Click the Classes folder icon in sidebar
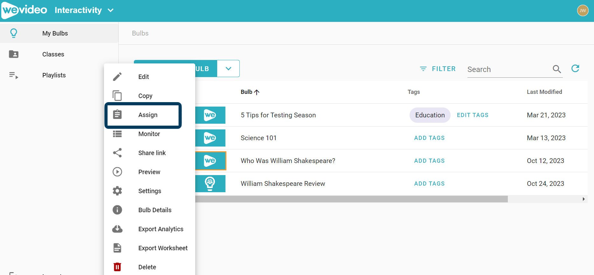This screenshot has width=594, height=275. tap(14, 54)
